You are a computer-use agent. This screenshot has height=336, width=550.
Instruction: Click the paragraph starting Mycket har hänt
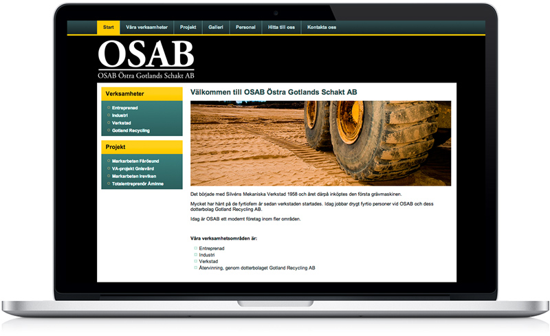(x=312, y=207)
